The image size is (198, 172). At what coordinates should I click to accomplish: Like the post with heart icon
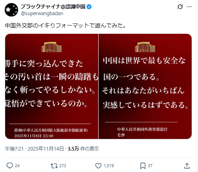pos(98,166)
